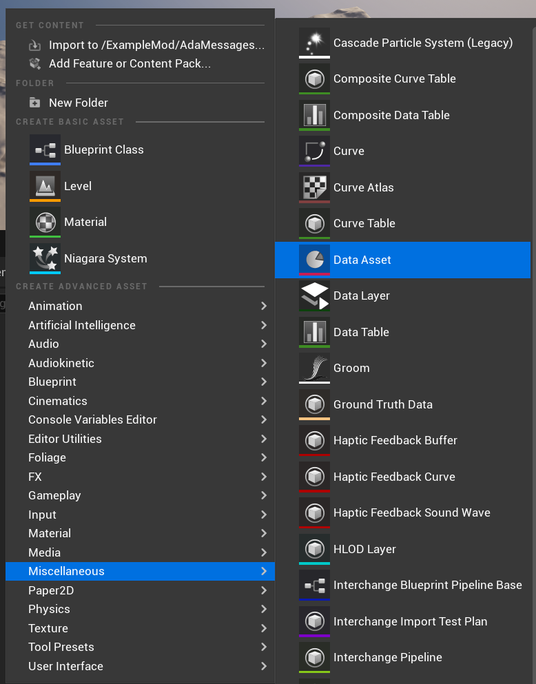Click the Interchange Pipeline icon
This screenshot has height=684, width=536.
pyautogui.click(x=314, y=657)
